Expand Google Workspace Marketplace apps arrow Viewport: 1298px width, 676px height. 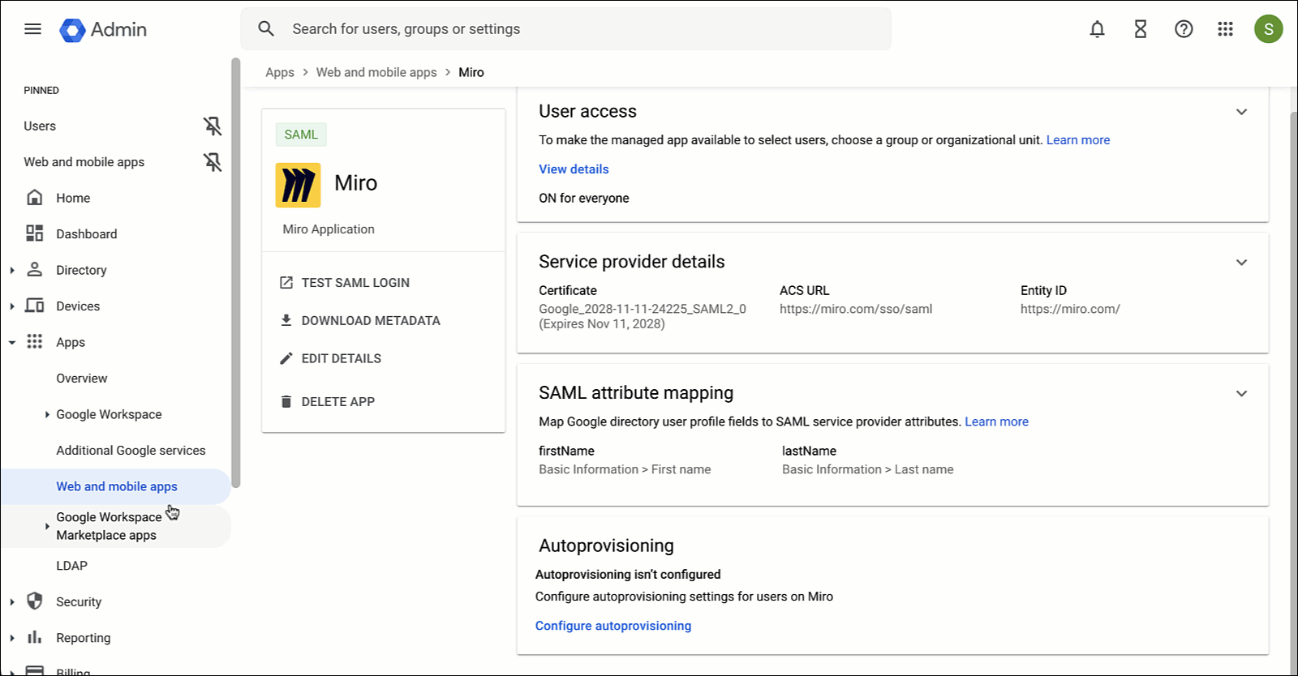47,526
